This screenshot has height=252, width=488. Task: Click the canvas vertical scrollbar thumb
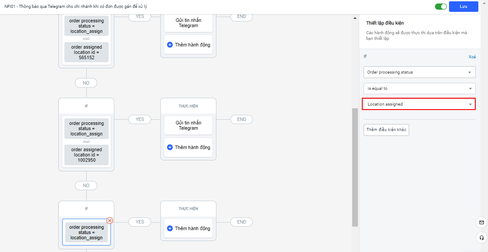click(x=355, y=167)
